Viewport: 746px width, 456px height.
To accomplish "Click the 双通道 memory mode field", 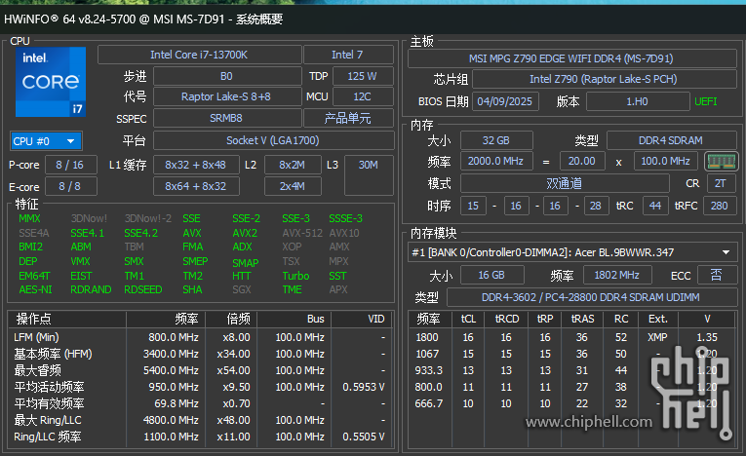I will 565,183.
